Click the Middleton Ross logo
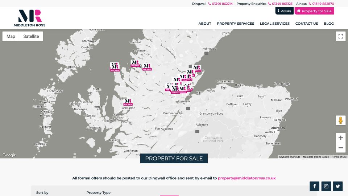 (x=29, y=18)
